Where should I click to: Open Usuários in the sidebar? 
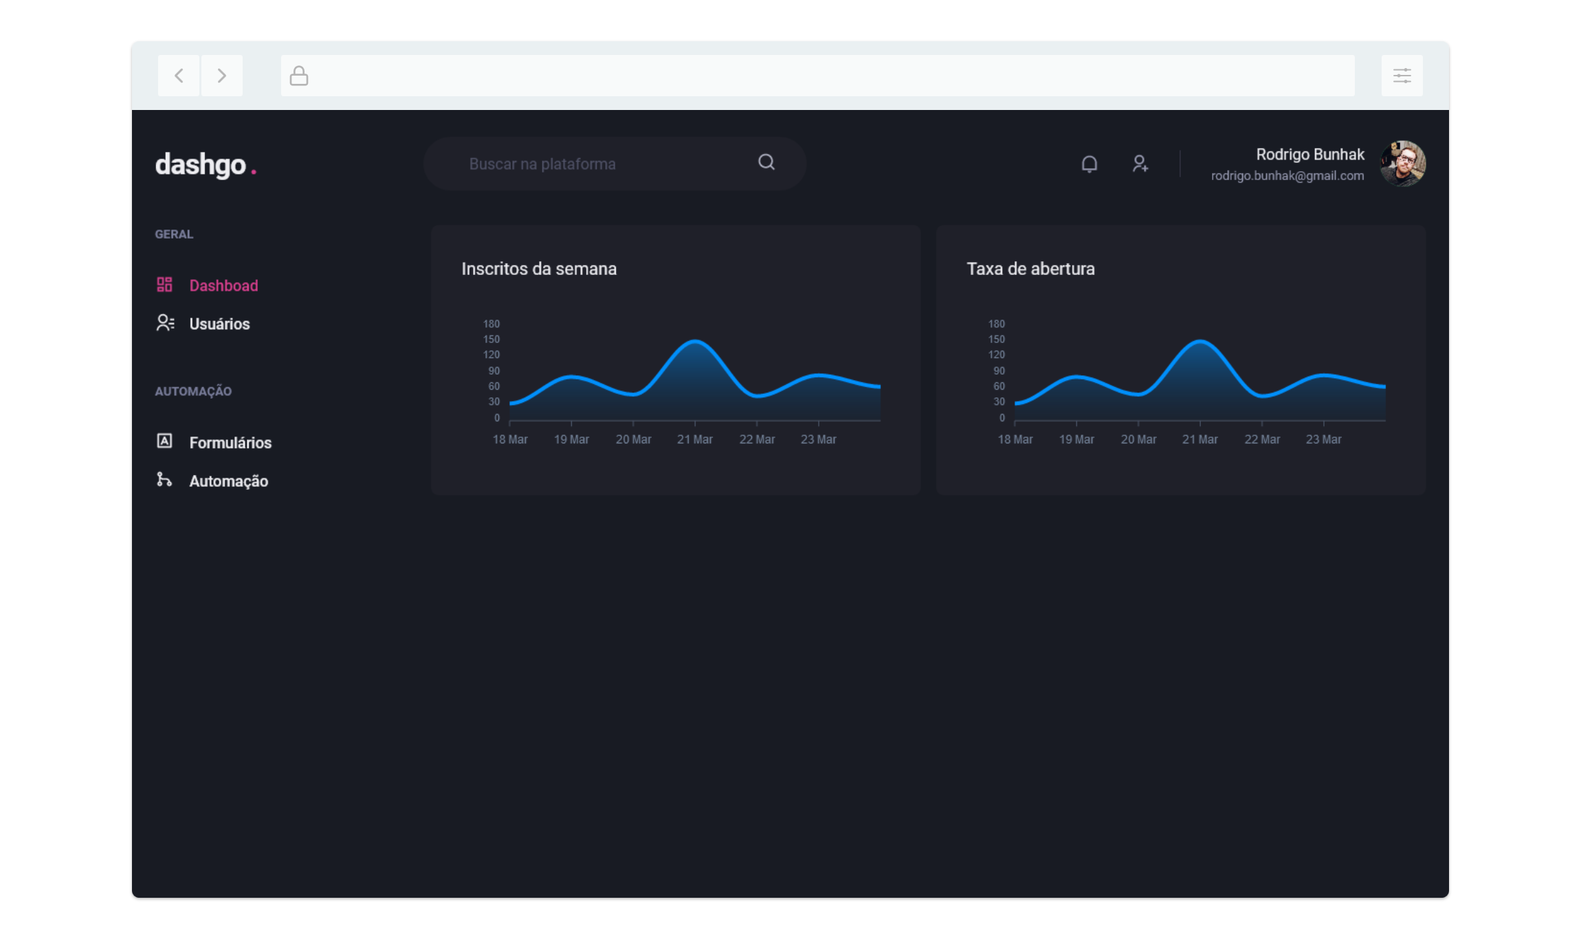[x=219, y=324]
